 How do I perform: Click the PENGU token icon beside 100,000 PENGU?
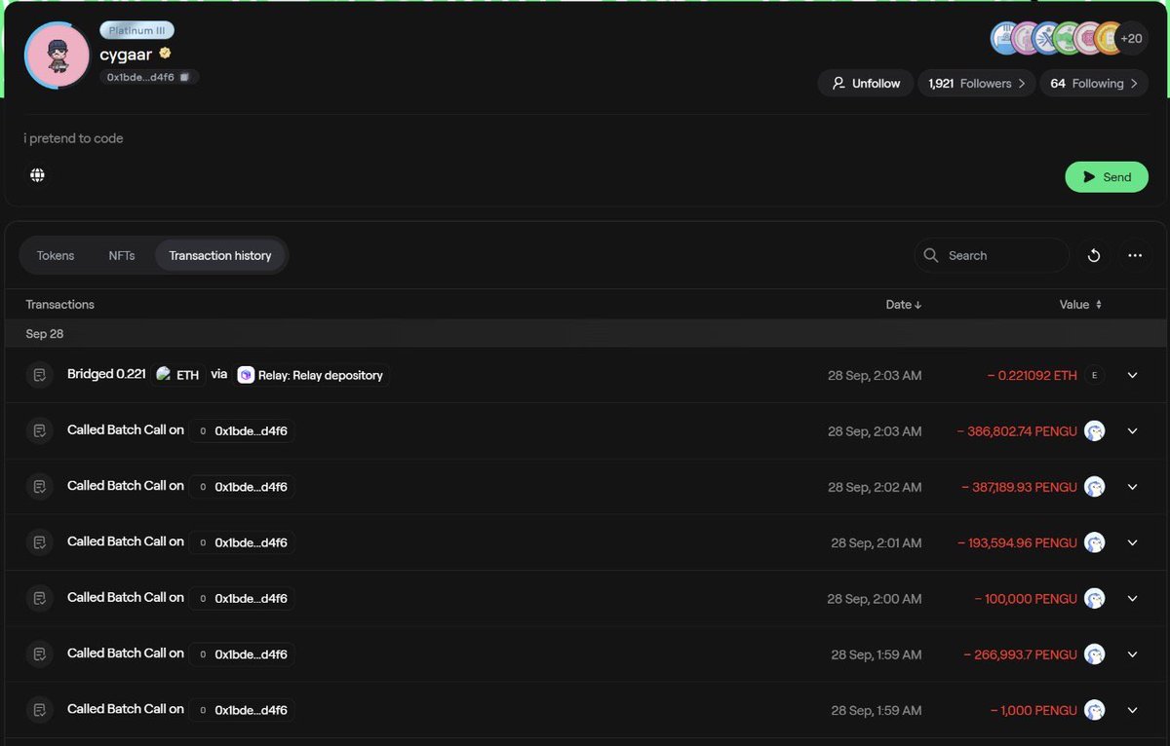[1095, 599]
